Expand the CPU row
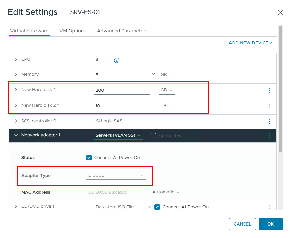 pyautogui.click(x=16, y=59)
